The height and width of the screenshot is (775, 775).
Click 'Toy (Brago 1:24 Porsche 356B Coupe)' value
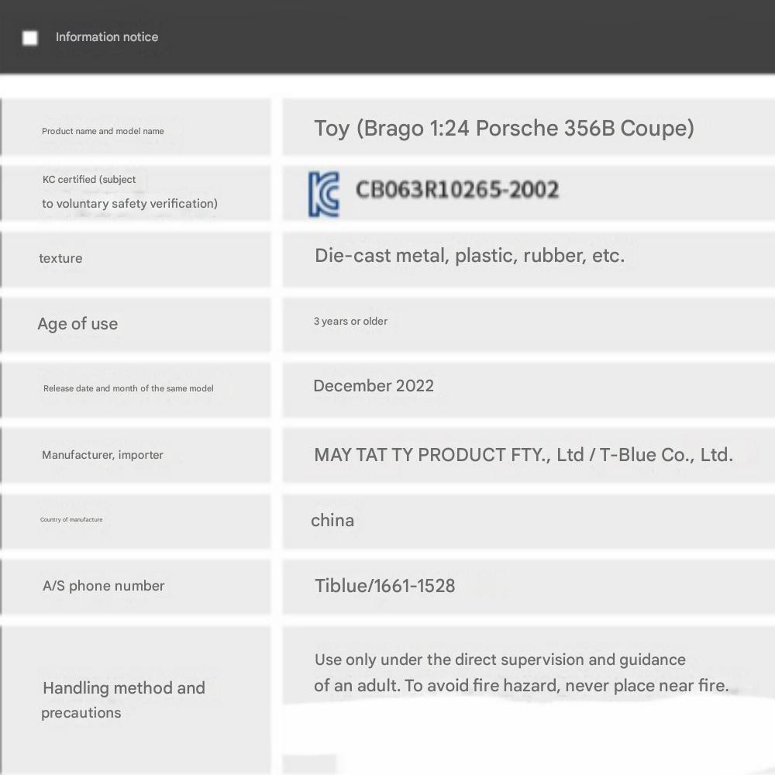pos(505,129)
